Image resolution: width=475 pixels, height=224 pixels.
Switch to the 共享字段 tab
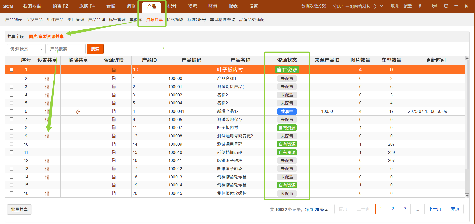point(16,36)
